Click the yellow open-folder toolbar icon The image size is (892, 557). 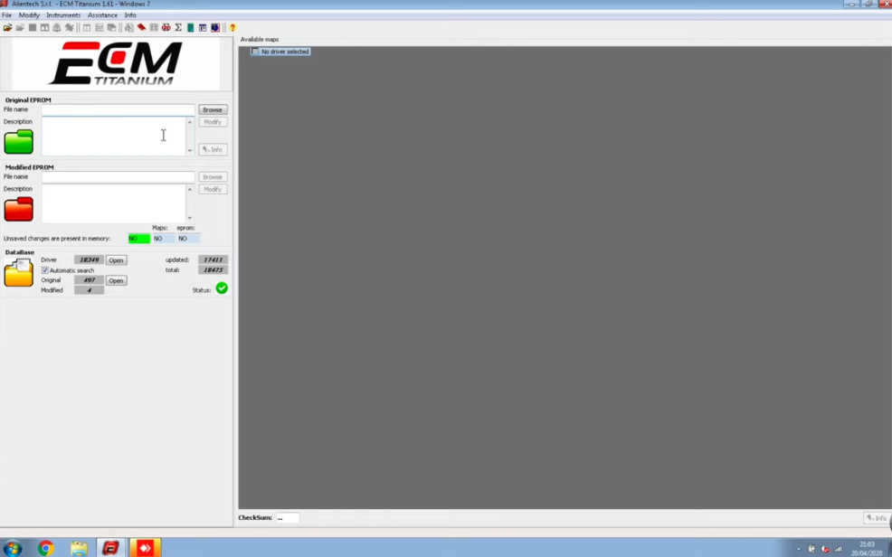(7, 27)
